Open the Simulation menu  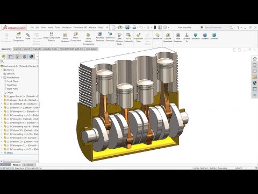click(x=67, y=27)
